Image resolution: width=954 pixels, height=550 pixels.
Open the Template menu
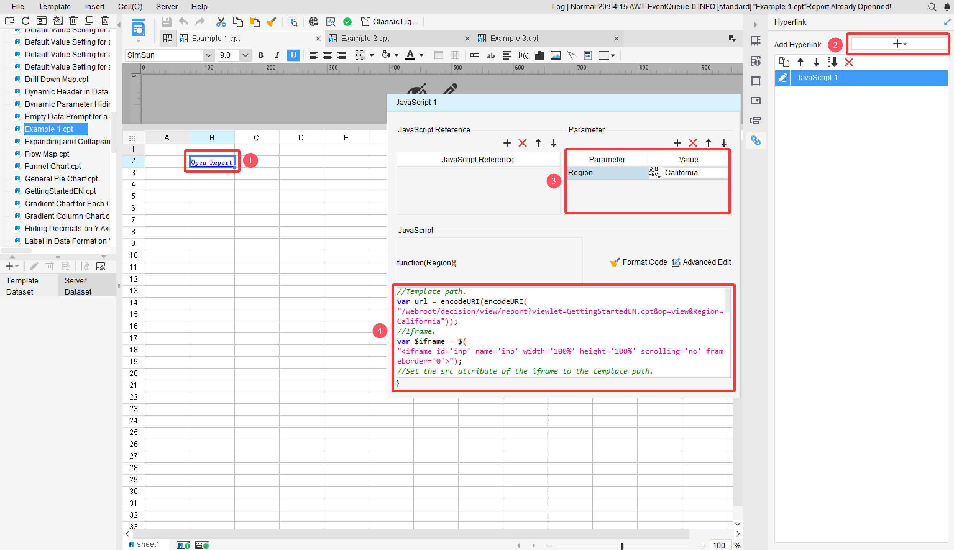pos(54,7)
